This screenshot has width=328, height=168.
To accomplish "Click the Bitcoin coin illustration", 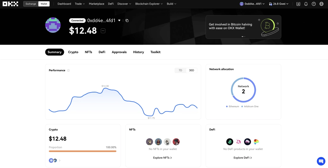I will click(x=269, y=27).
